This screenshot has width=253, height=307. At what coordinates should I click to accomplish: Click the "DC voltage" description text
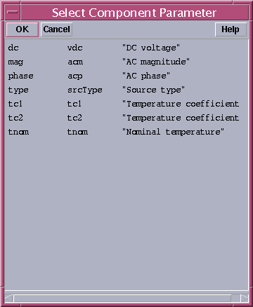151,48
